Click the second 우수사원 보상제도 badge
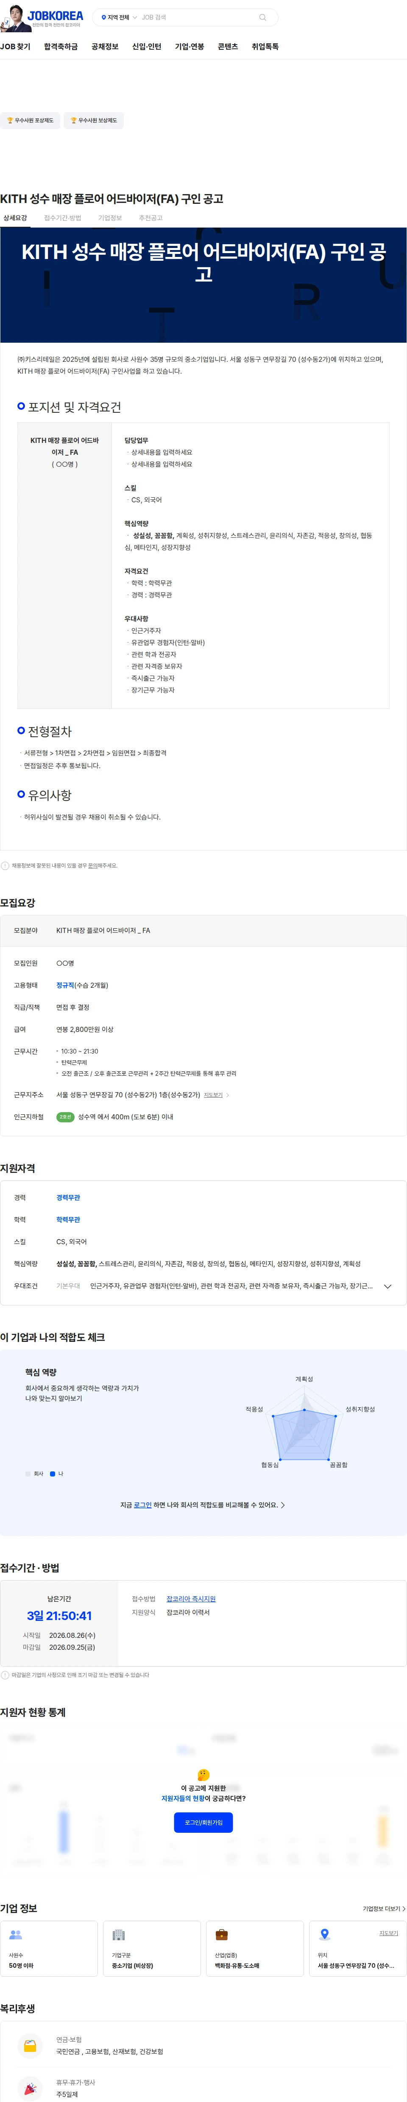This screenshot has width=407, height=2102. point(94,121)
